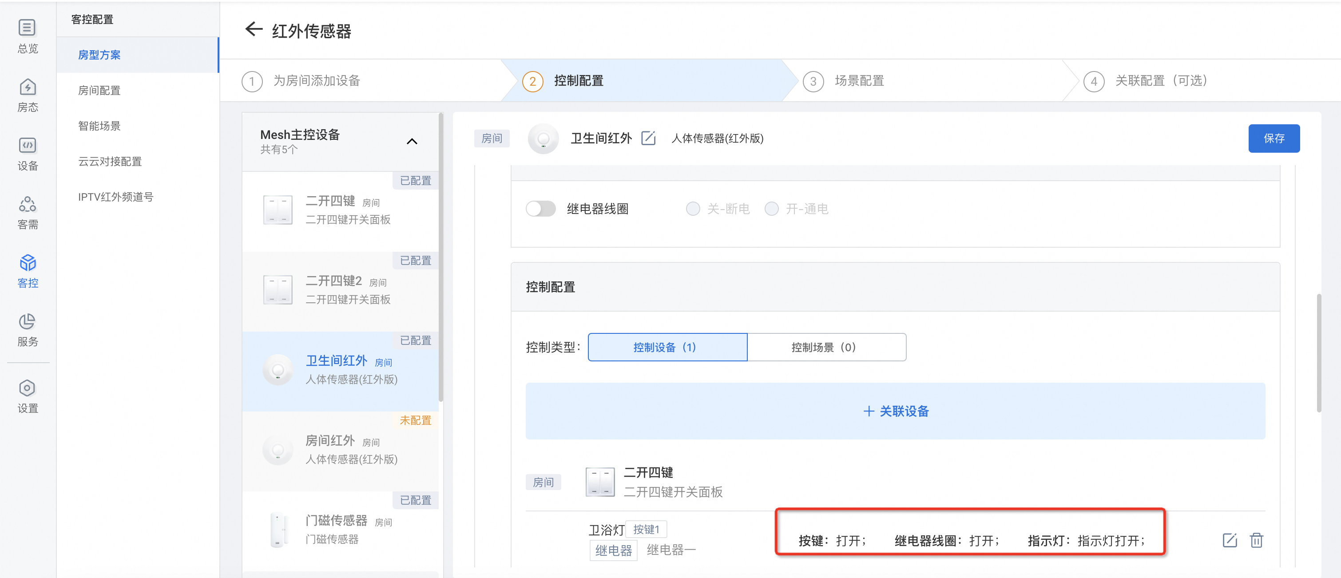
Task: Edit the 卫浴灯 control entry
Action: pyautogui.click(x=1230, y=540)
